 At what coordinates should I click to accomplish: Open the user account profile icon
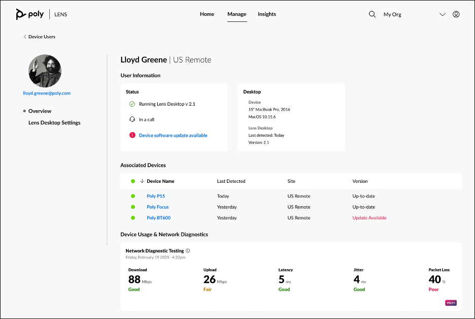[456, 14]
